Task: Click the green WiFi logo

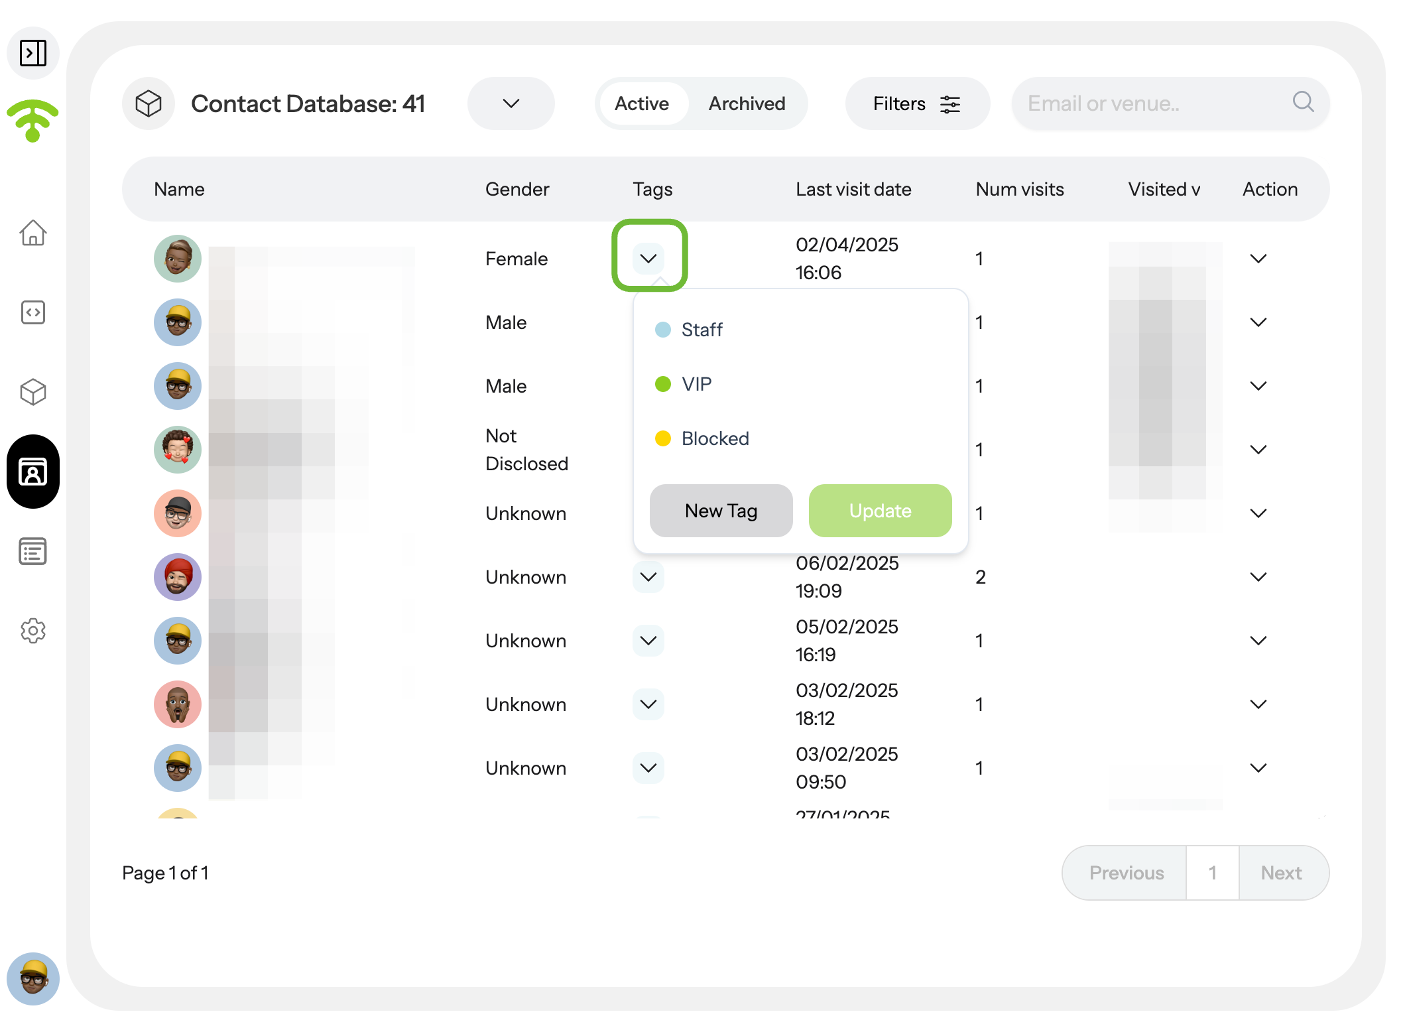Action: point(32,121)
